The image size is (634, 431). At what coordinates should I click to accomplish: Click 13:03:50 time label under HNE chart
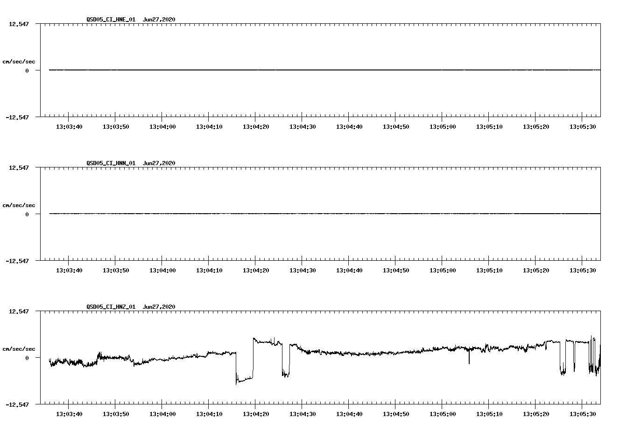pyautogui.click(x=116, y=126)
